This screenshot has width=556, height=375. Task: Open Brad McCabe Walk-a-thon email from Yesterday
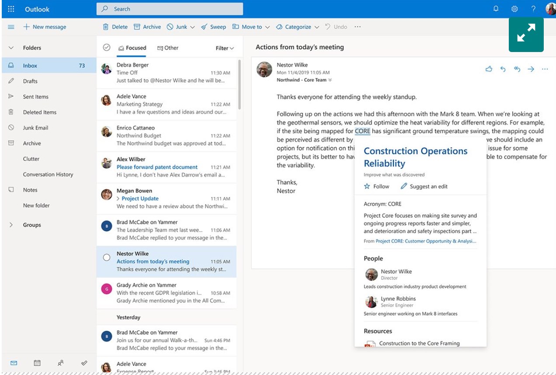pyautogui.click(x=167, y=340)
